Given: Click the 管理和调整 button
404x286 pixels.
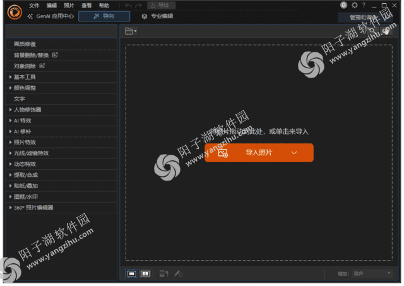Looking at the screenshot, I should 365,18.
